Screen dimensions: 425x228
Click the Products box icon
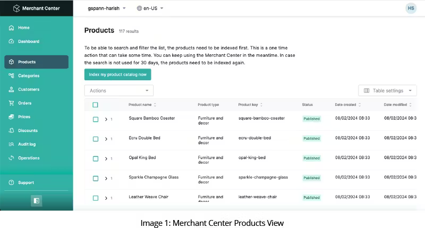coord(11,62)
